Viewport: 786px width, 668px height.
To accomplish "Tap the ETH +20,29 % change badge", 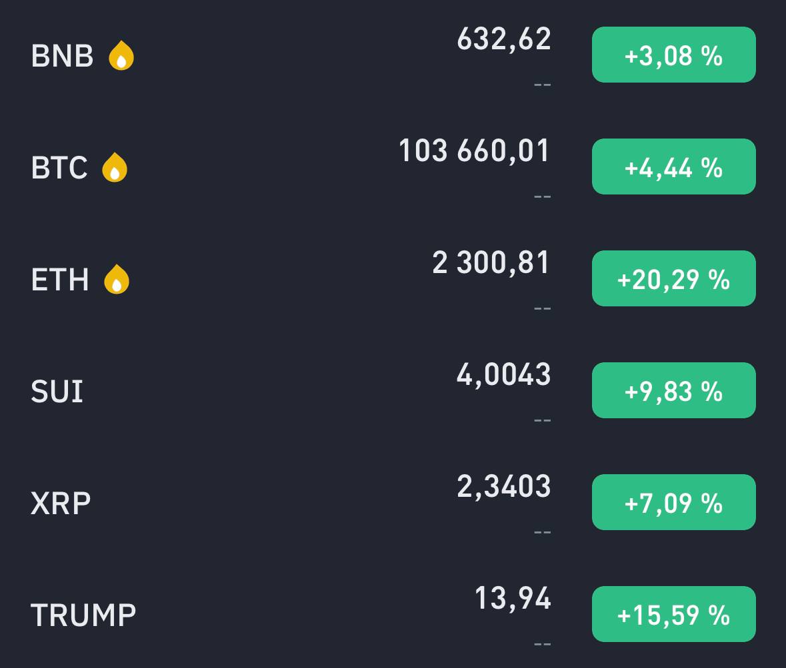I will 674,278.
